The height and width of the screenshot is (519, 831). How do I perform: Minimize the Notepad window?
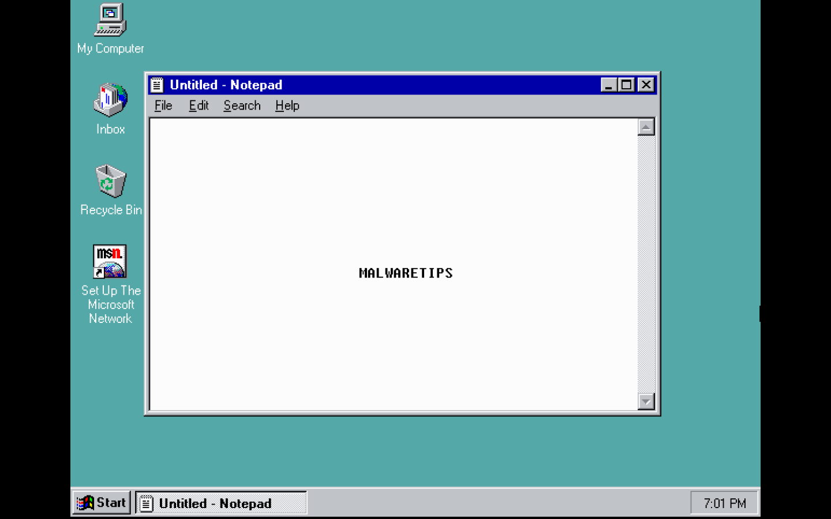(x=609, y=85)
